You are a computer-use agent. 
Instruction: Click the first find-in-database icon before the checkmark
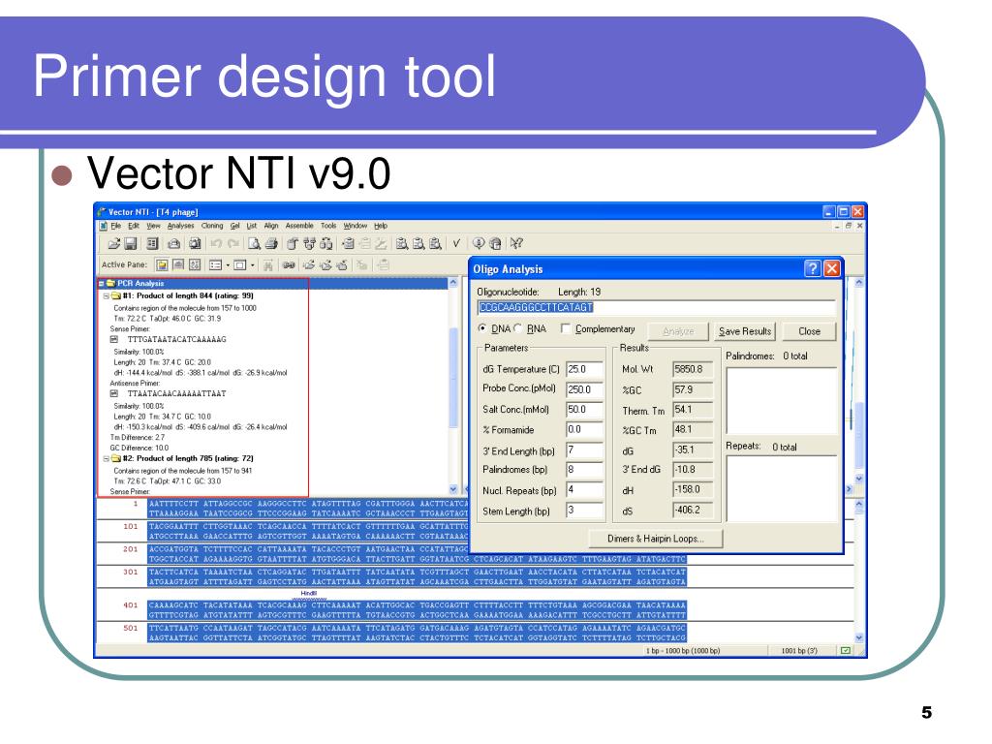401,243
